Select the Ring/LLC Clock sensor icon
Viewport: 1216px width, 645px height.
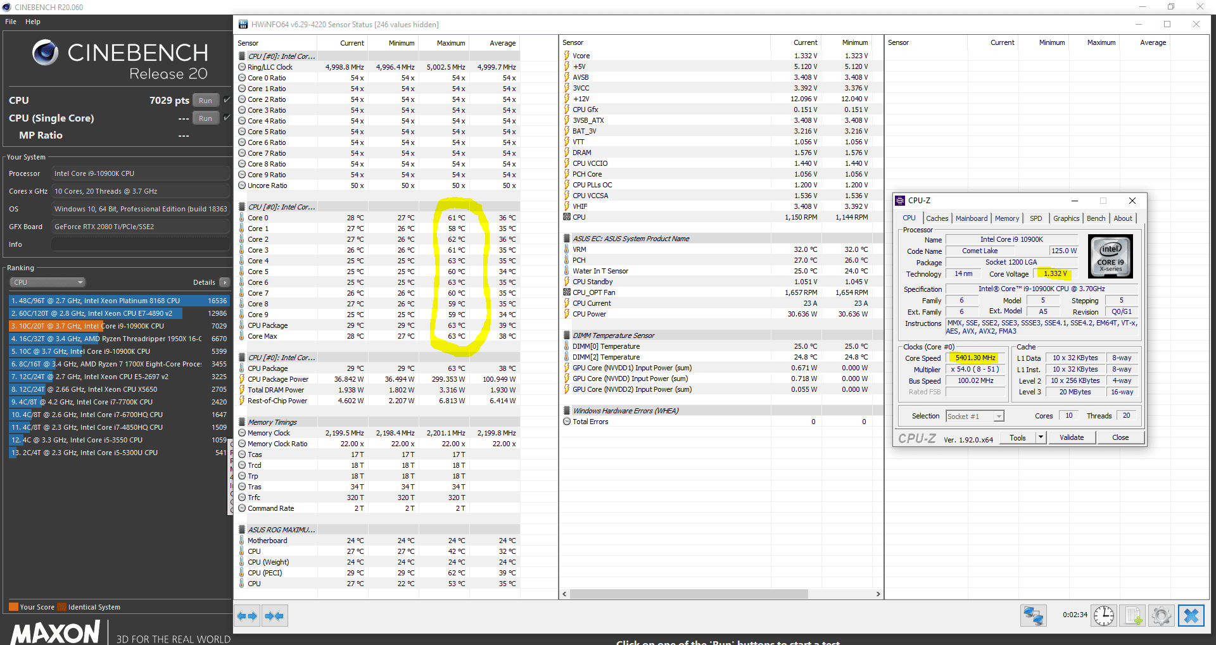coord(242,67)
